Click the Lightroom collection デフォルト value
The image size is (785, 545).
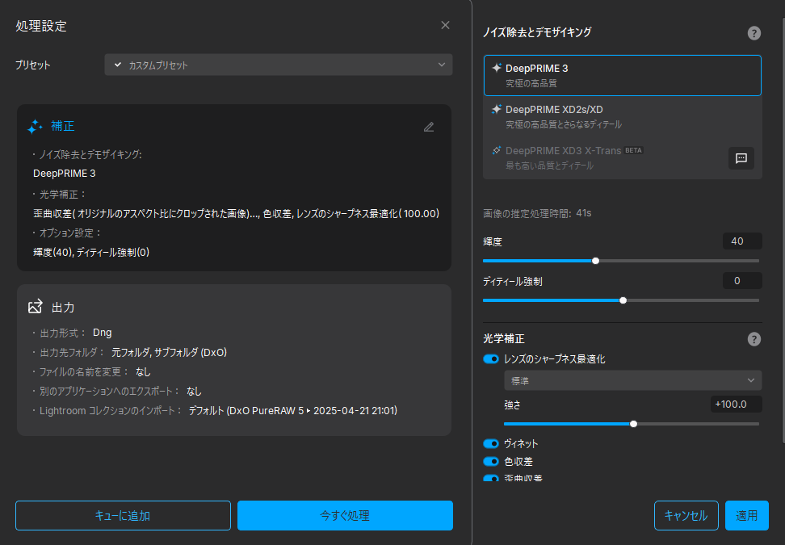(293, 411)
